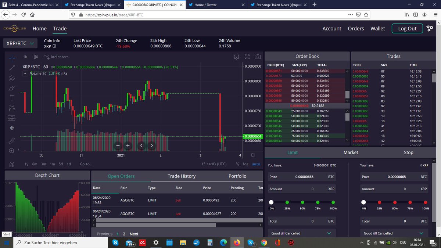Image resolution: width=441 pixels, height=248 pixels.
Task: Click the Log Out button
Action: tap(407, 28)
